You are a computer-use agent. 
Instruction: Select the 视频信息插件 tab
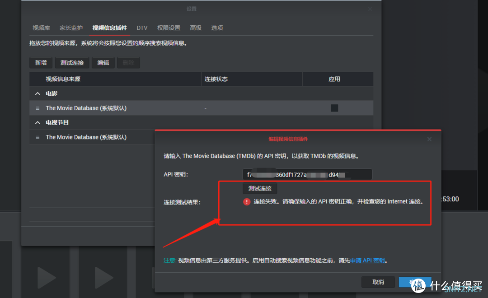pos(109,28)
